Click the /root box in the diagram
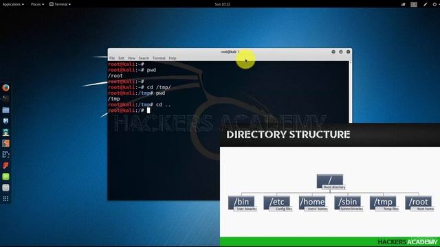440x247 pixels. [x=419, y=203]
